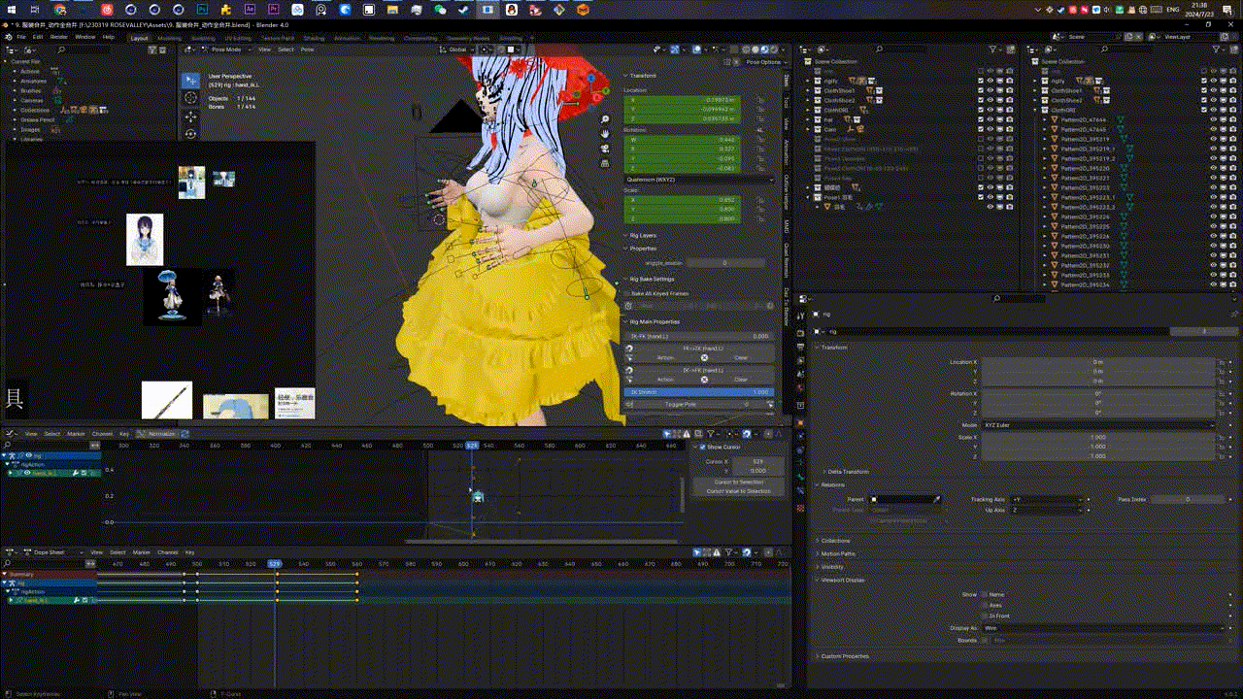Toggle Name checkbox under Viewport Display
The width and height of the screenshot is (1243, 699).
[x=985, y=594]
